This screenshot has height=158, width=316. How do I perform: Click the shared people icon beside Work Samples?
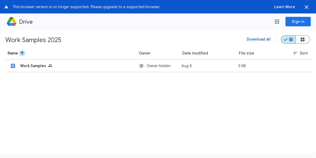click(50, 66)
